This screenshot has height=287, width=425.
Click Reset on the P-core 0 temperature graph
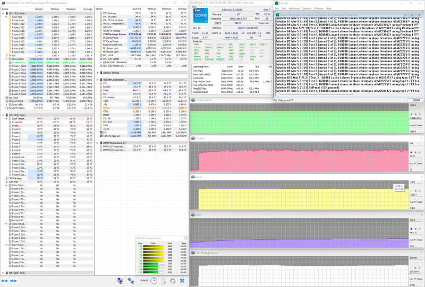pos(420,164)
